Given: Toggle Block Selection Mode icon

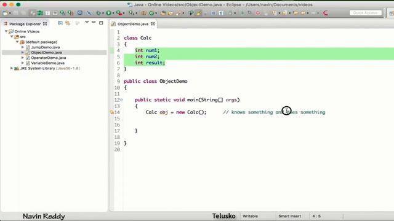Looking at the screenshot, I should coord(213,13).
